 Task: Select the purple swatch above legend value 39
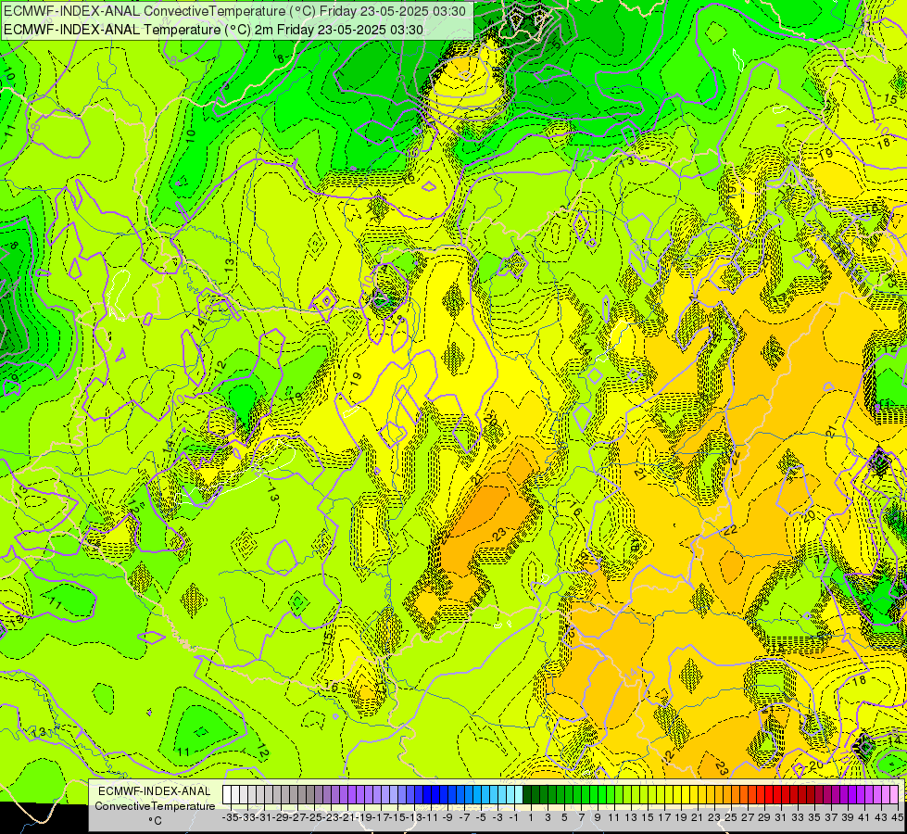pyautogui.click(x=844, y=795)
